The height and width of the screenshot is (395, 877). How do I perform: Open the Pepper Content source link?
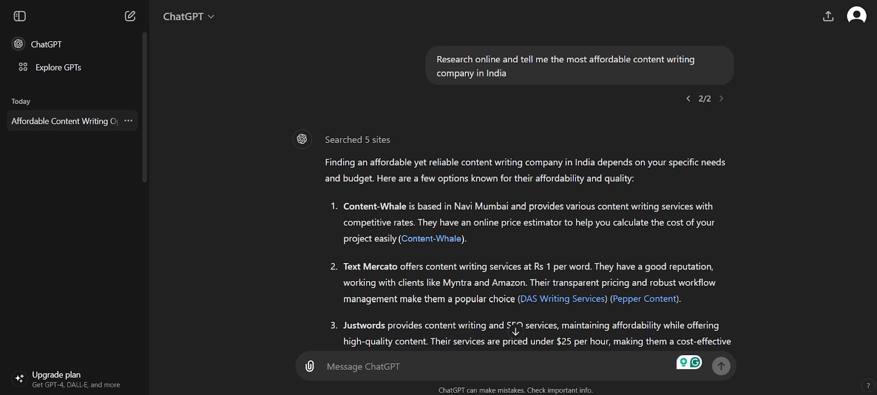tap(645, 299)
